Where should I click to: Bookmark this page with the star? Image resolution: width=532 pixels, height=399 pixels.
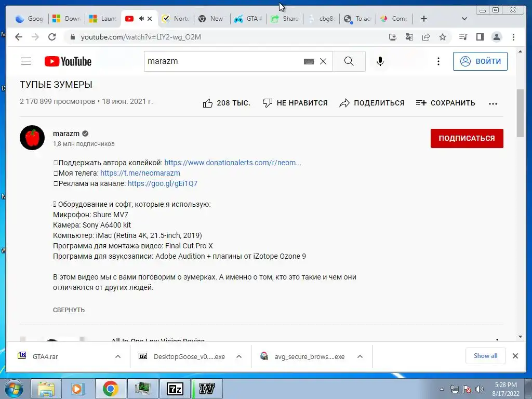(443, 37)
